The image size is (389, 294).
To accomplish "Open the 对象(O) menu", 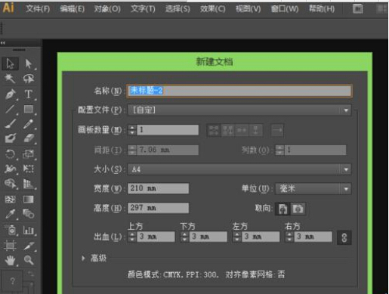I will point(107,9).
